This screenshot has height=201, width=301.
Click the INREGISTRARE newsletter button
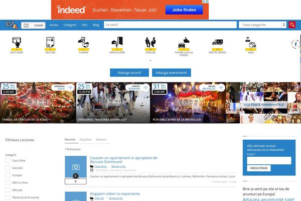(x=259, y=168)
